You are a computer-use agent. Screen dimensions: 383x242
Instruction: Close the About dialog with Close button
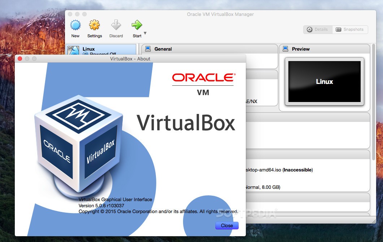point(227,226)
